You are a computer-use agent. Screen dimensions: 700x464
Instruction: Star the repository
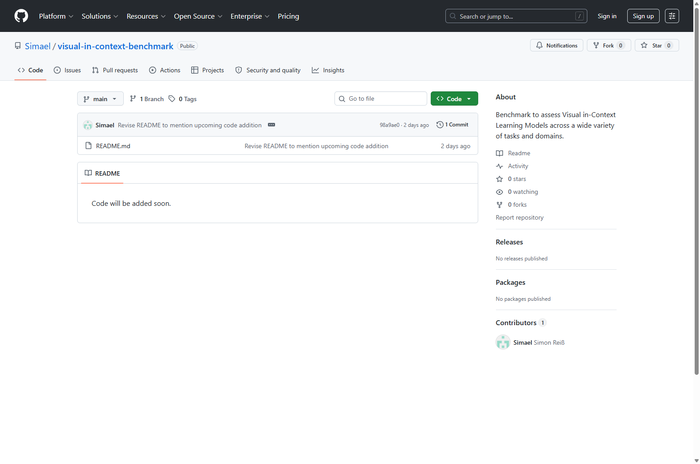pos(657,45)
